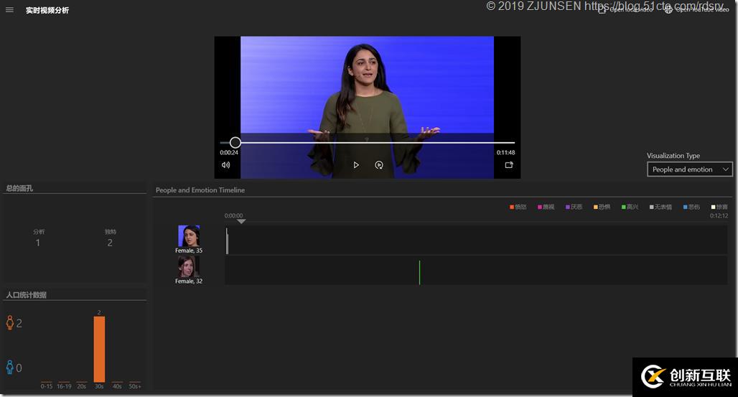Click the white marker in Female, 35 row
Viewport: 738px width, 397px height.
click(x=227, y=241)
